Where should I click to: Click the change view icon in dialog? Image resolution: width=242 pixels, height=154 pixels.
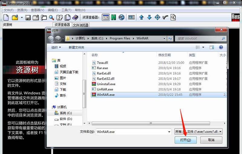[198, 47]
